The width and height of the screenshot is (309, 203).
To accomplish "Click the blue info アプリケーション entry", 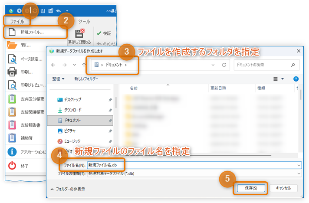I will (26, 152).
